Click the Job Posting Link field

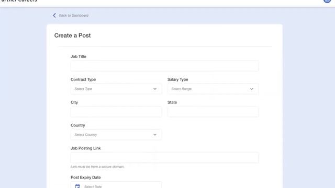coord(164,158)
